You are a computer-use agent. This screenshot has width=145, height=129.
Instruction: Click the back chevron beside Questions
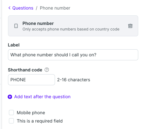click(x=10, y=8)
